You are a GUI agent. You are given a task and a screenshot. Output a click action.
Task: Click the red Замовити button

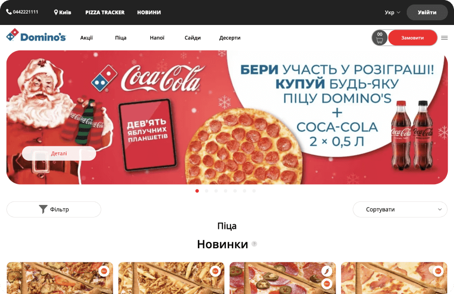point(412,37)
